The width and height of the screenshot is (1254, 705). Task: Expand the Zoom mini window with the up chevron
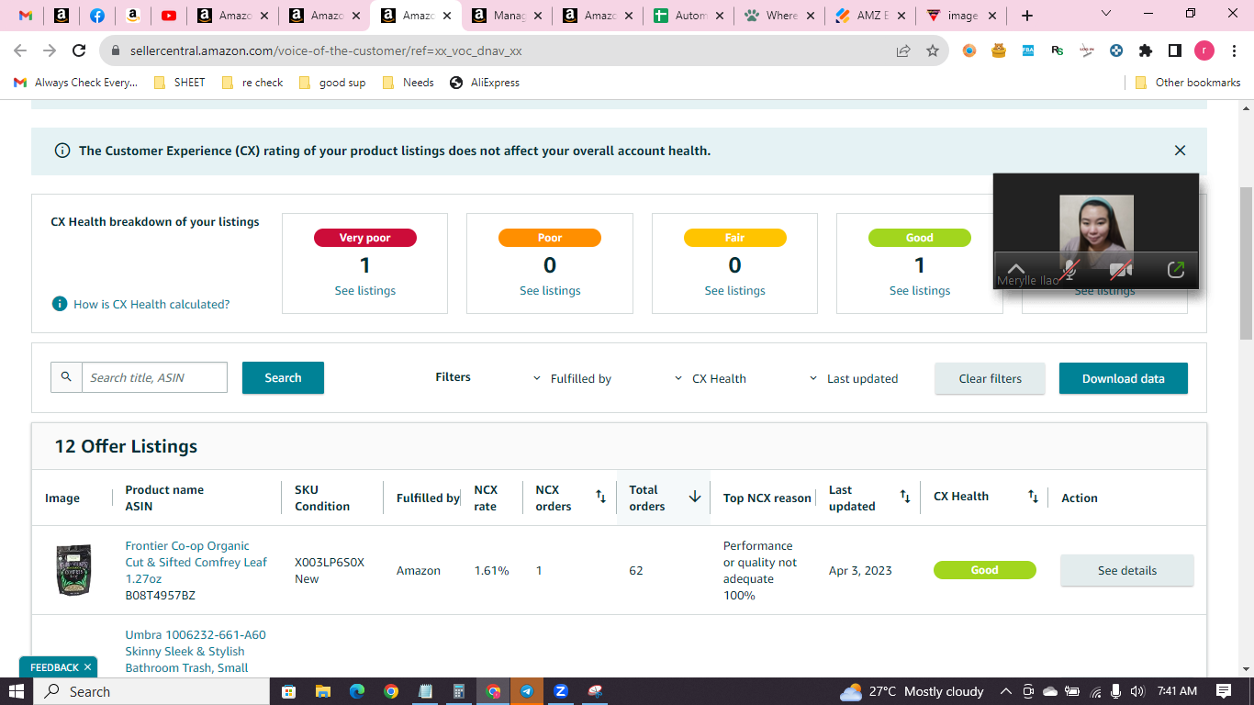coord(1016,270)
